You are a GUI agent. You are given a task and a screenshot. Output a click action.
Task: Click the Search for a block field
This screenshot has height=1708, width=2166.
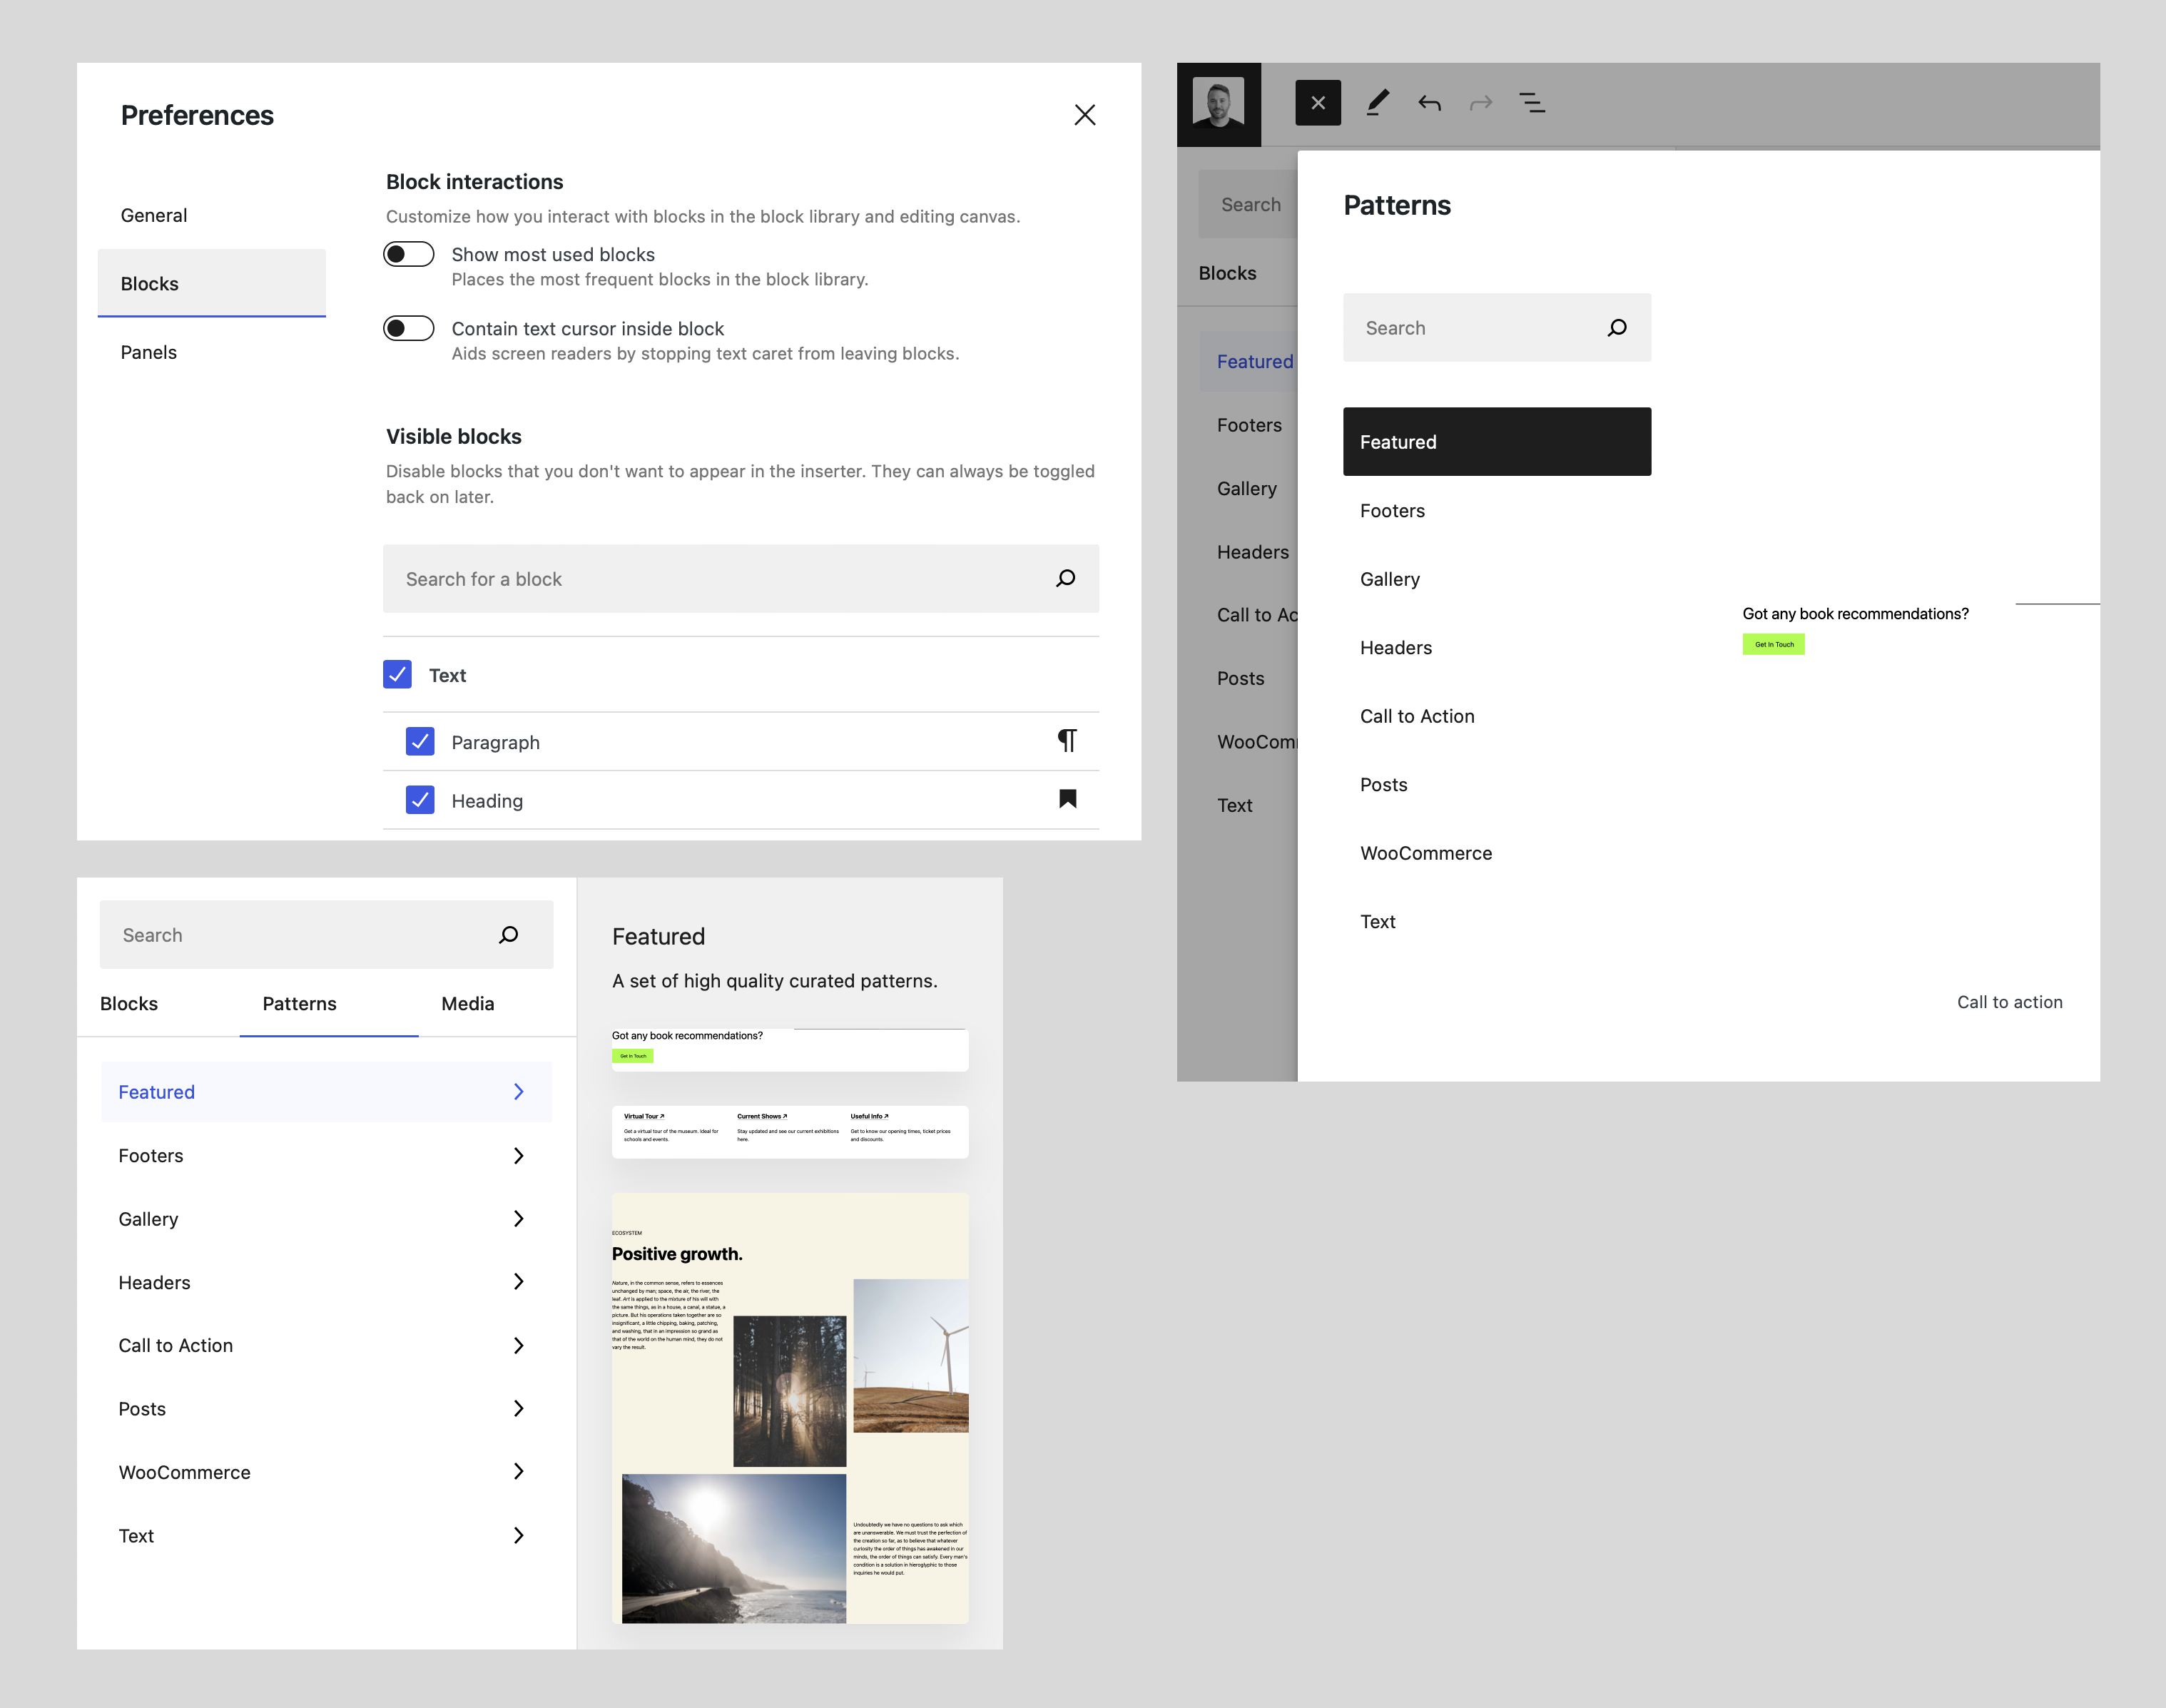(x=741, y=578)
